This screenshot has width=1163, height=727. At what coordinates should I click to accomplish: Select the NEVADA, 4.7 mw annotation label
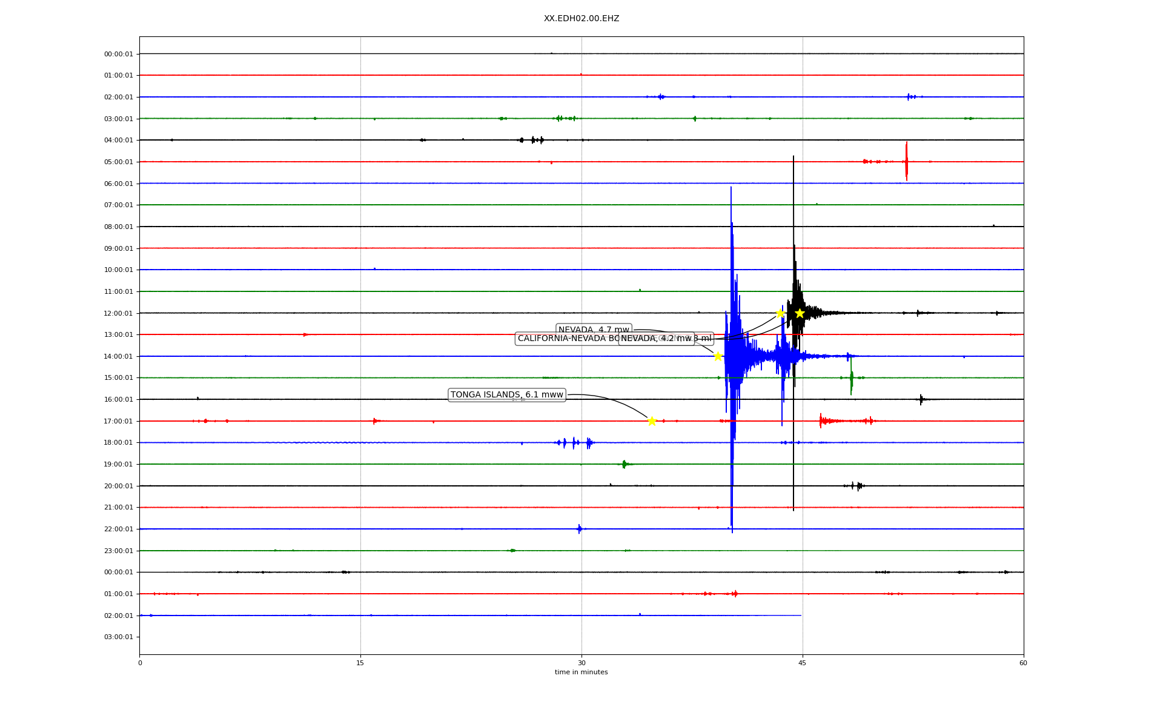(594, 330)
